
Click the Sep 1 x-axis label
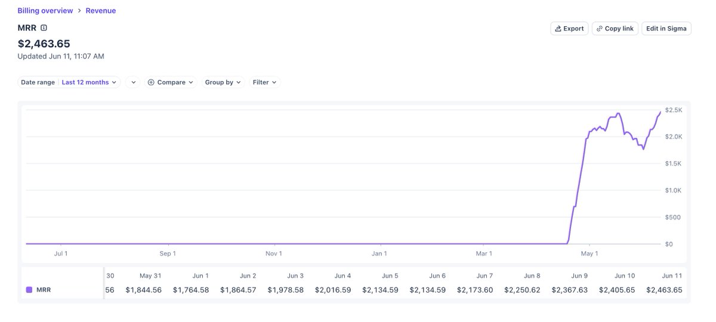pyautogui.click(x=168, y=253)
